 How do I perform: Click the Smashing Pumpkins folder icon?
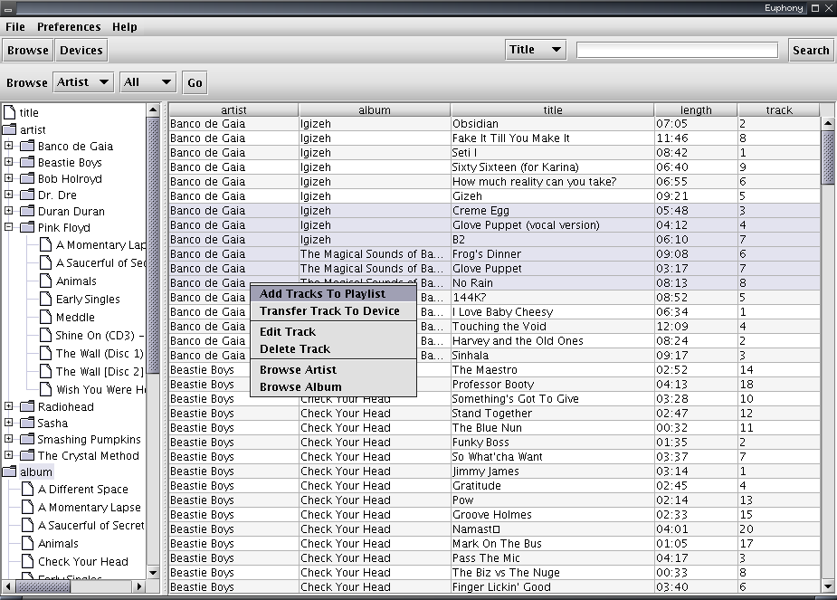(27, 439)
